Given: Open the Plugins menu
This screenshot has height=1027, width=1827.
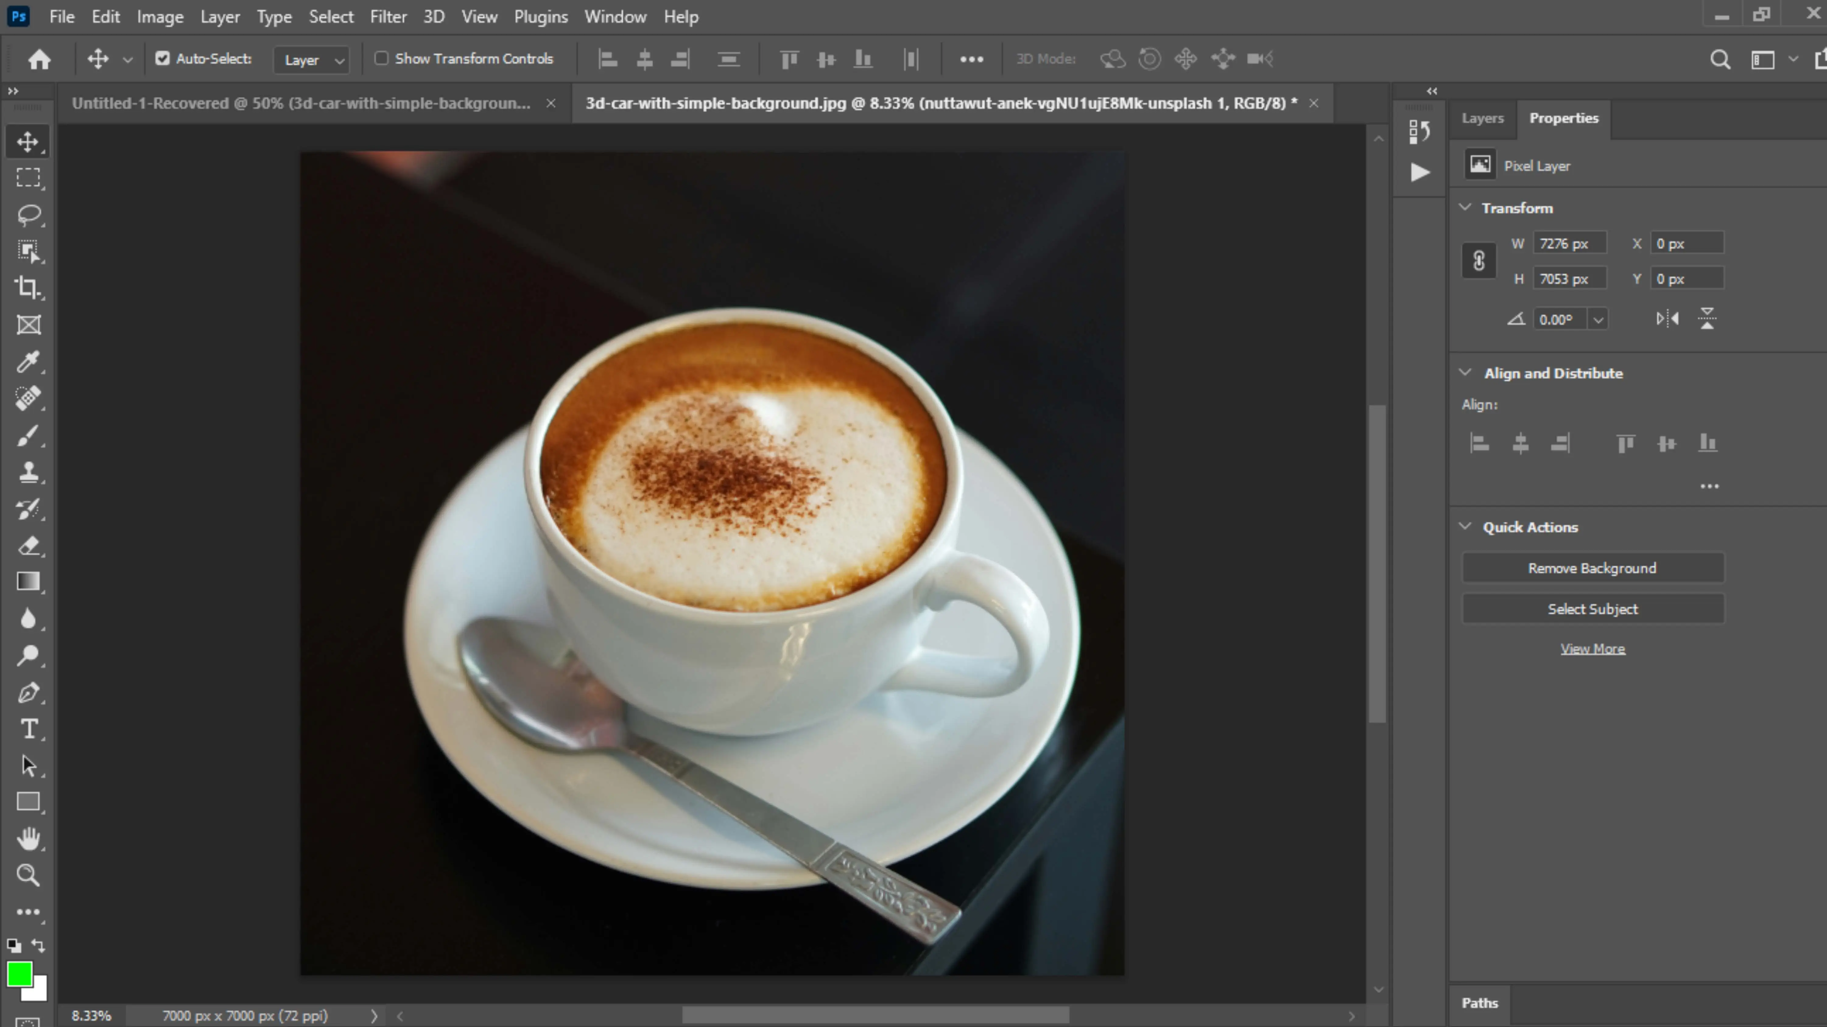Looking at the screenshot, I should tap(540, 16).
